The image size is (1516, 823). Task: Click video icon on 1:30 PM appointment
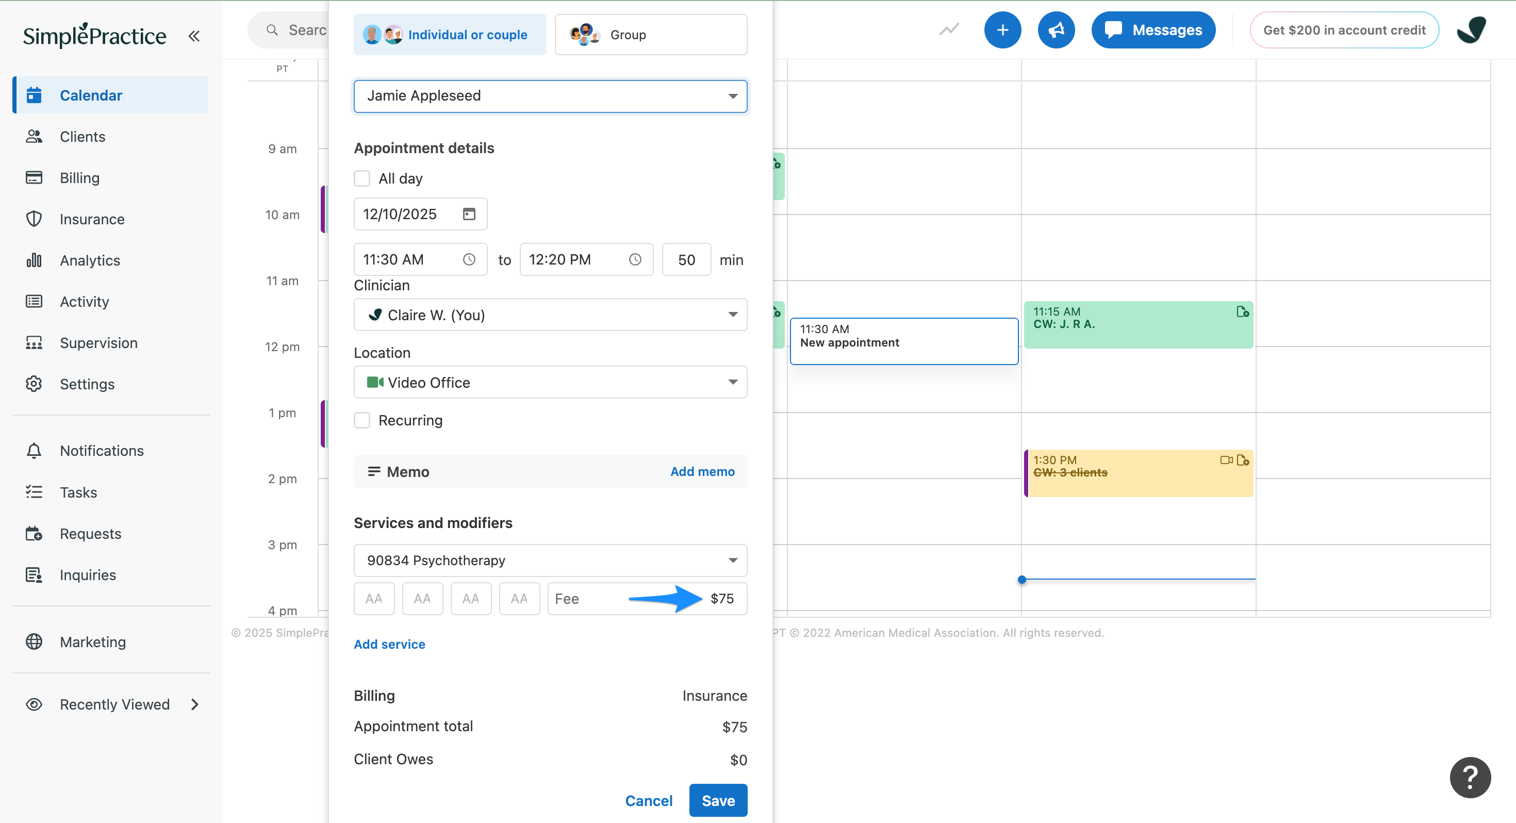(1226, 460)
